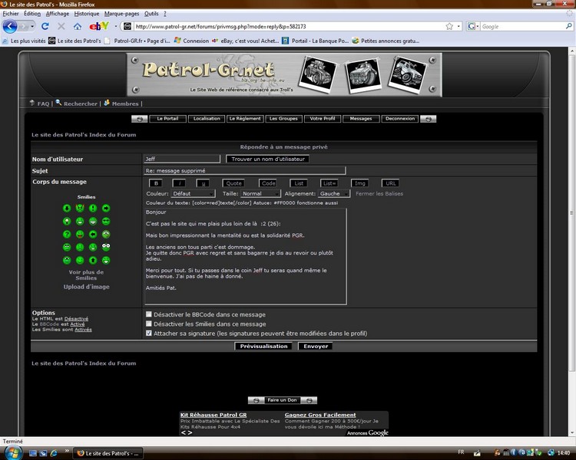Check Désactiver les Smilies dans ce message

[149, 324]
